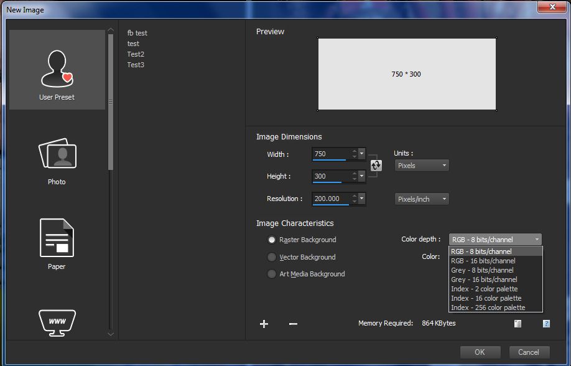Select the Test2 preset from the list
The image size is (571, 366).
click(x=136, y=54)
